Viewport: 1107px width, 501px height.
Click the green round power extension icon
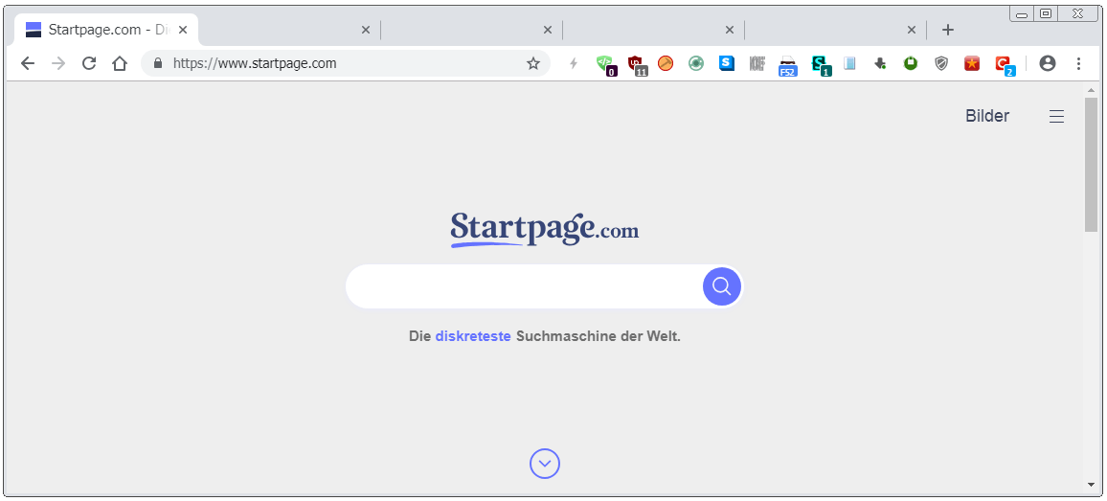click(x=911, y=63)
